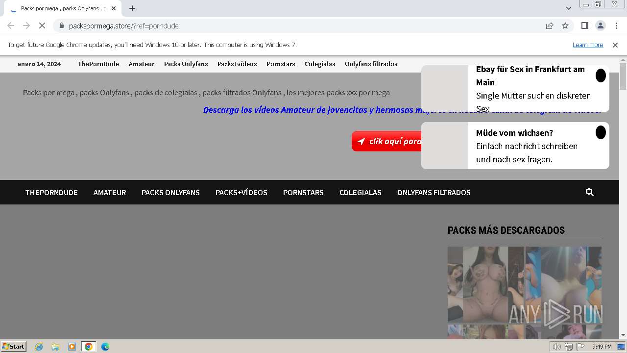627x353 pixels.
Task: Click the red 'clik aquí para' button
Action: pos(386,141)
